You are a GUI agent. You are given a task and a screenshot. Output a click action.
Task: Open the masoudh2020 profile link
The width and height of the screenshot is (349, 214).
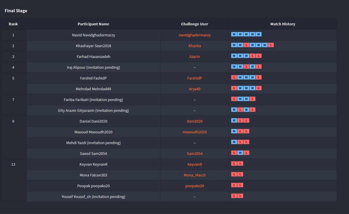coord(194,132)
